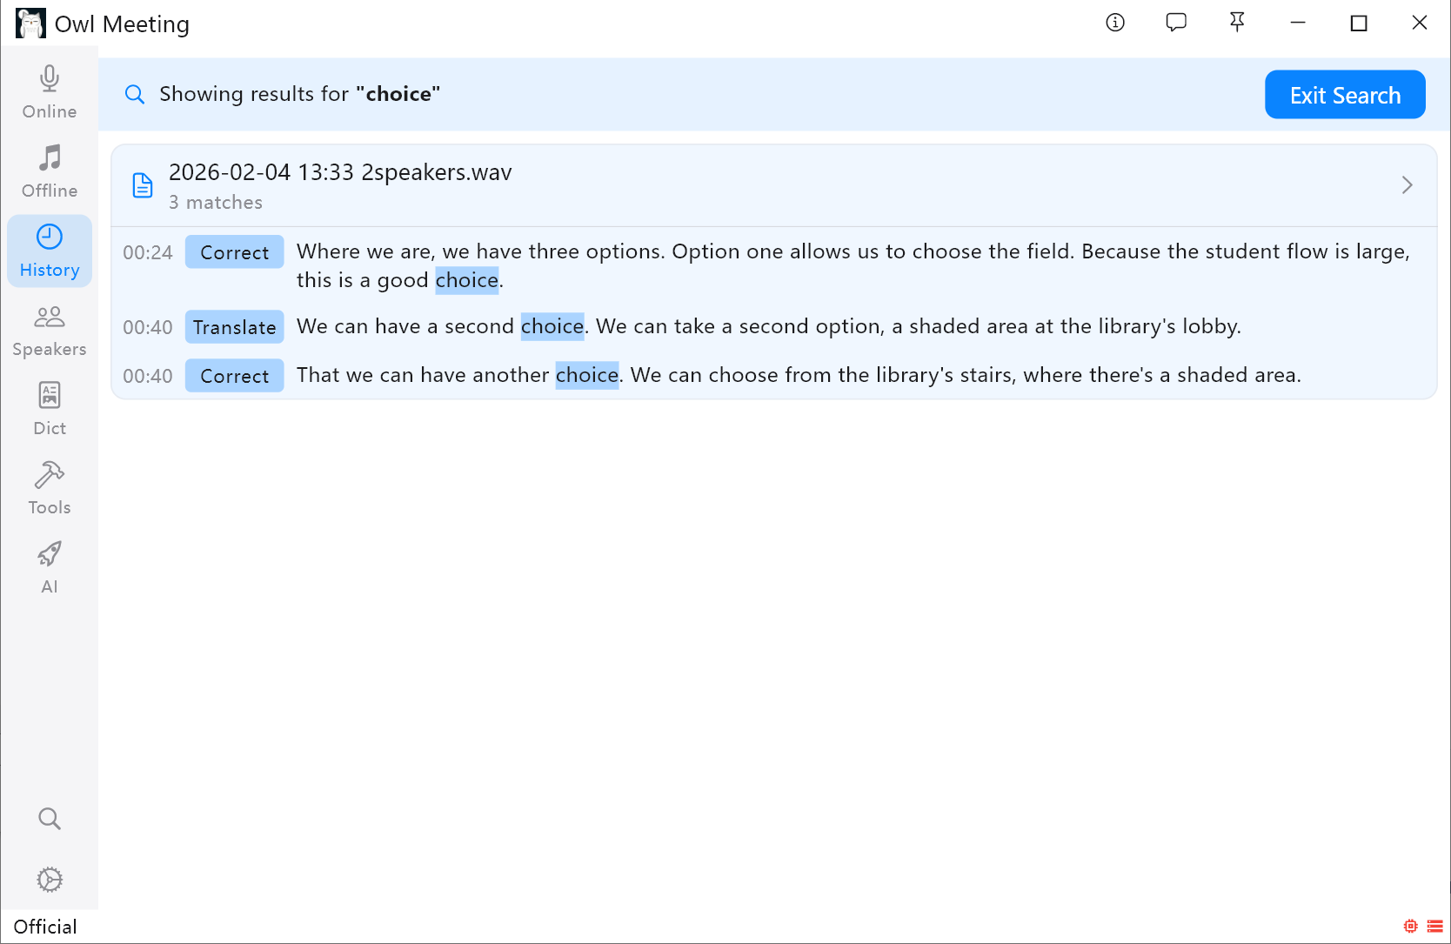This screenshot has height=944, width=1451.
Task: Click the info icon in the title bar
Action: (x=1114, y=23)
